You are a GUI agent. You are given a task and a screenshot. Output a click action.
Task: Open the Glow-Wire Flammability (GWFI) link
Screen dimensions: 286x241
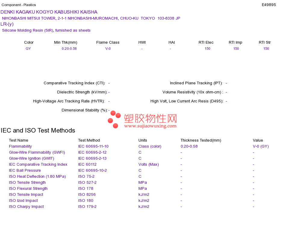[37, 152]
